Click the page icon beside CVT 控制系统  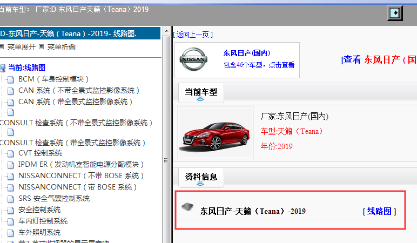[x=11, y=154]
